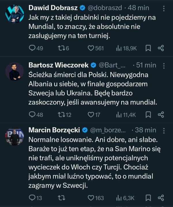Open more options on Bartosz Wieczorek's tweet
The height and width of the screenshot is (207, 173).
pyautogui.click(x=164, y=65)
